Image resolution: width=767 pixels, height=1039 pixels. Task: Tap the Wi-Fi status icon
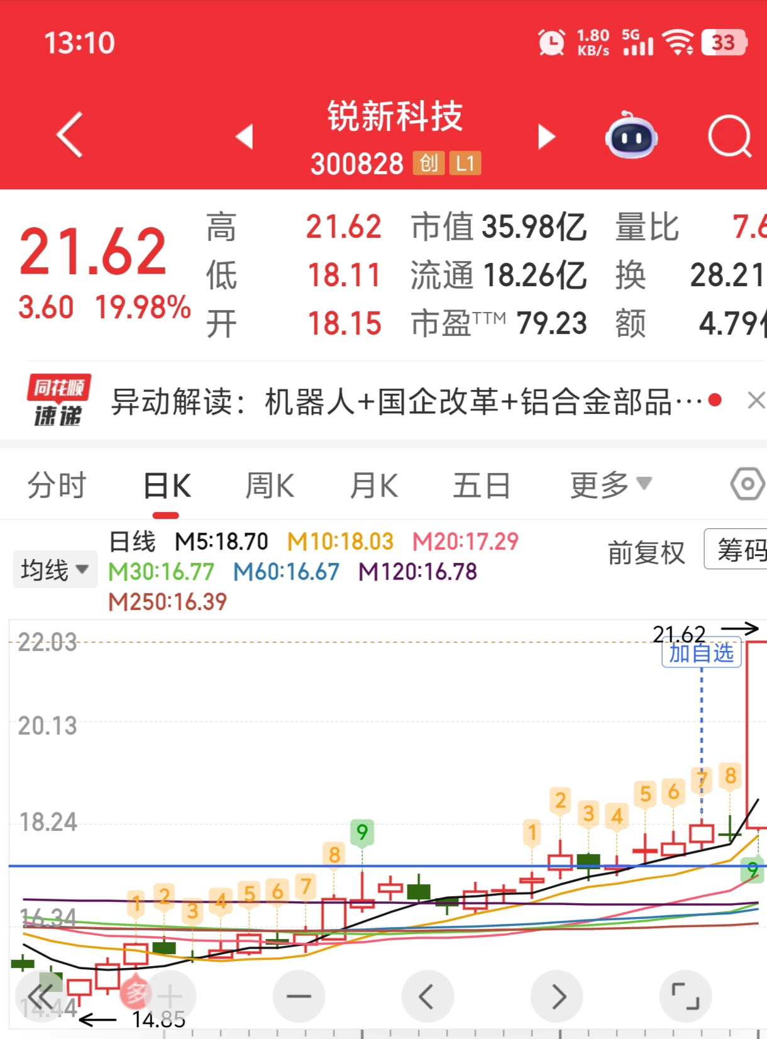679,42
